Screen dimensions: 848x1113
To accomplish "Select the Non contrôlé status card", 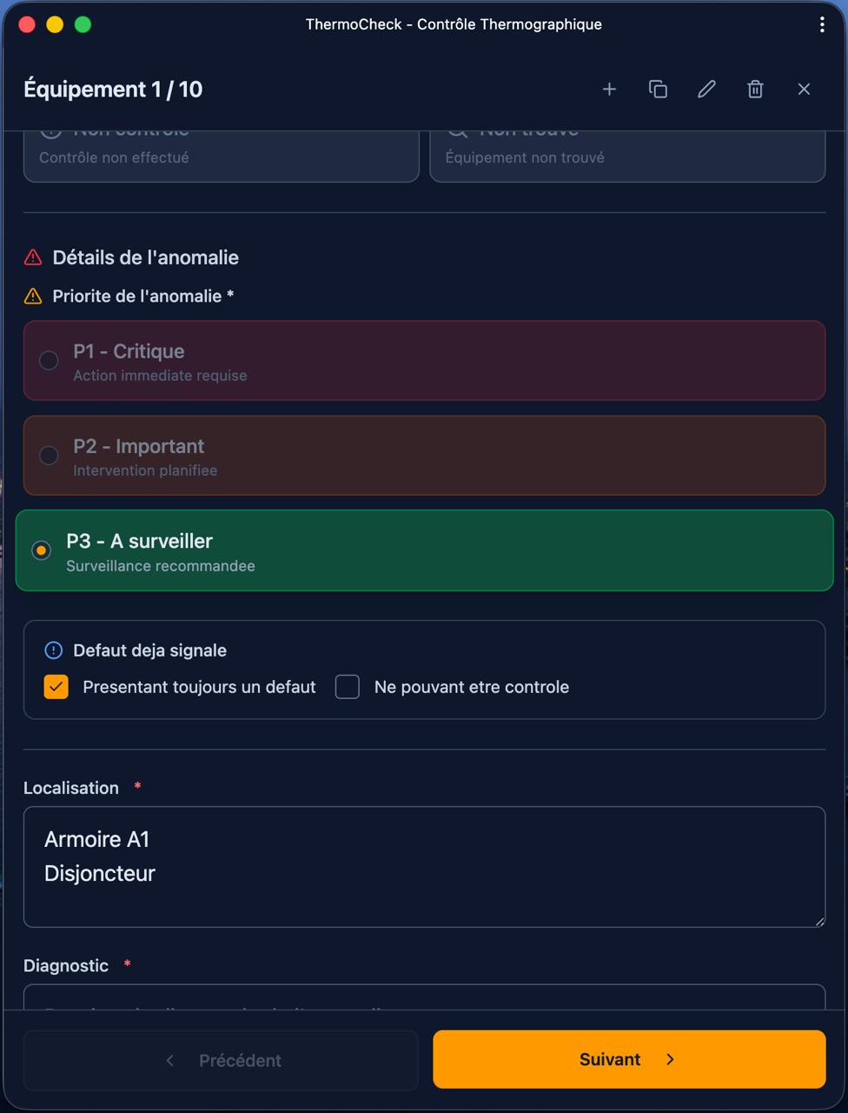I will pos(221,157).
